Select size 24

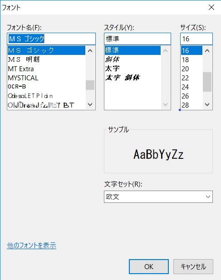(192, 87)
